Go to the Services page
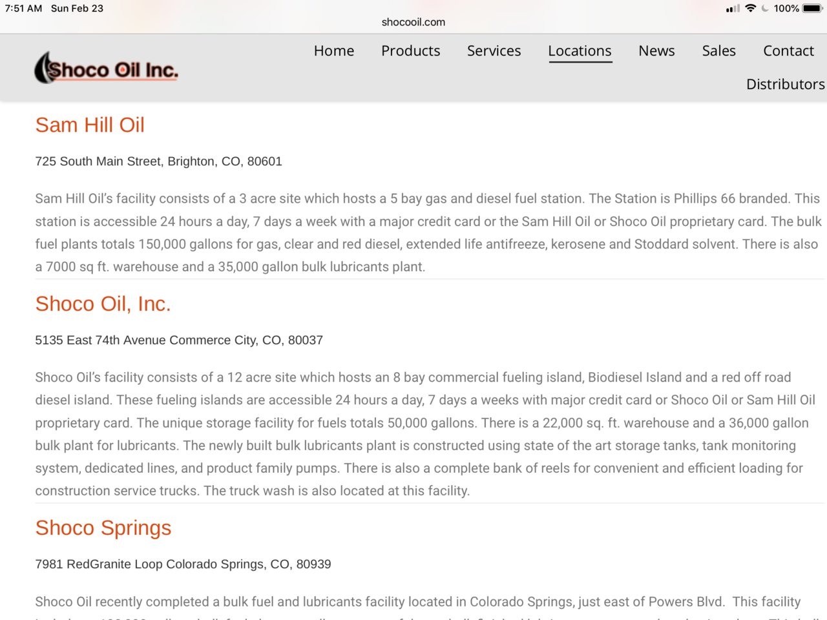This screenshot has height=620, width=827. (x=494, y=50)
